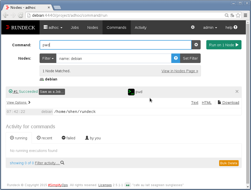
Task: Click the green Succeeded status text
Action: tap(28, 92)
